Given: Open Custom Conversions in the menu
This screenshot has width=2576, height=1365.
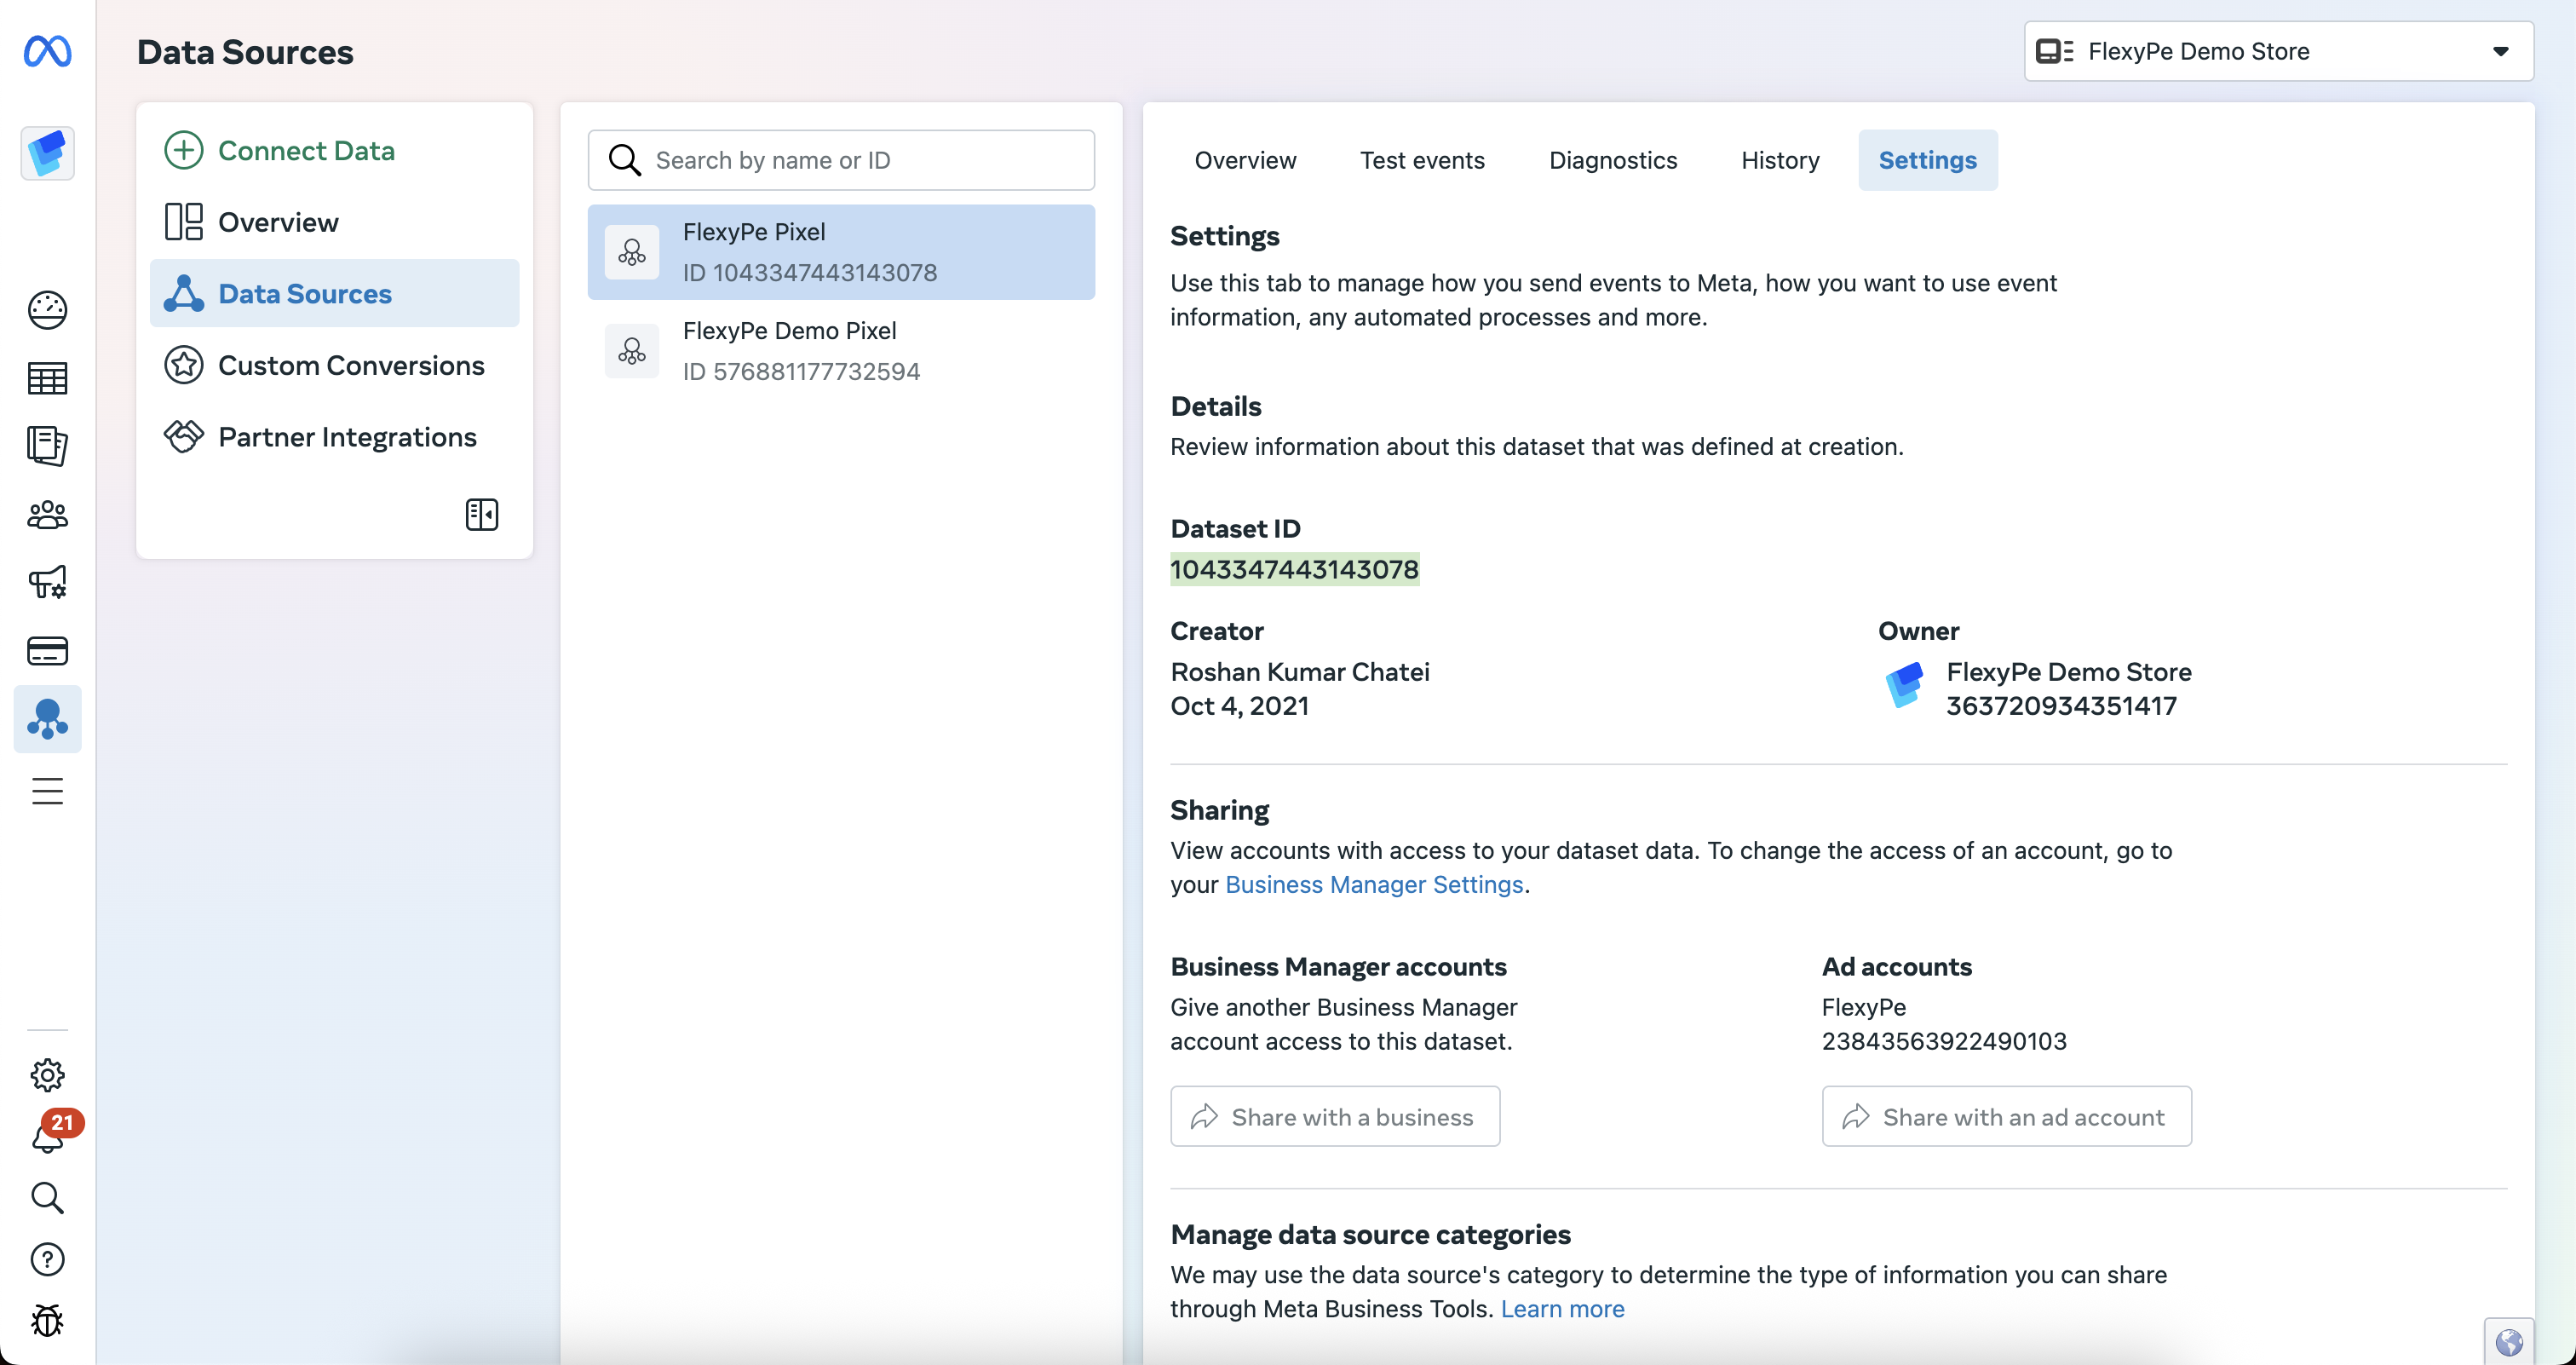Looking at the screenshot, I should (350, 365).
